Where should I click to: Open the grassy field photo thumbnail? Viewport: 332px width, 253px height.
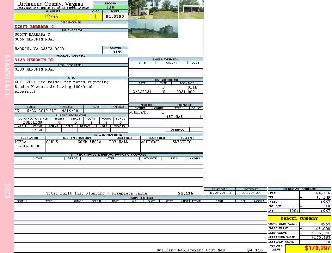(x=166, y=9)
